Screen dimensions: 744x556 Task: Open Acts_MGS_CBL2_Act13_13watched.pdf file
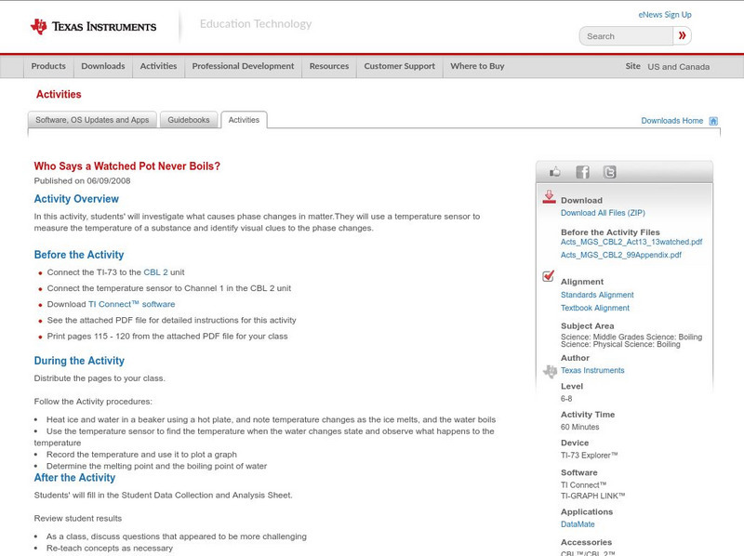click(631, 242)
